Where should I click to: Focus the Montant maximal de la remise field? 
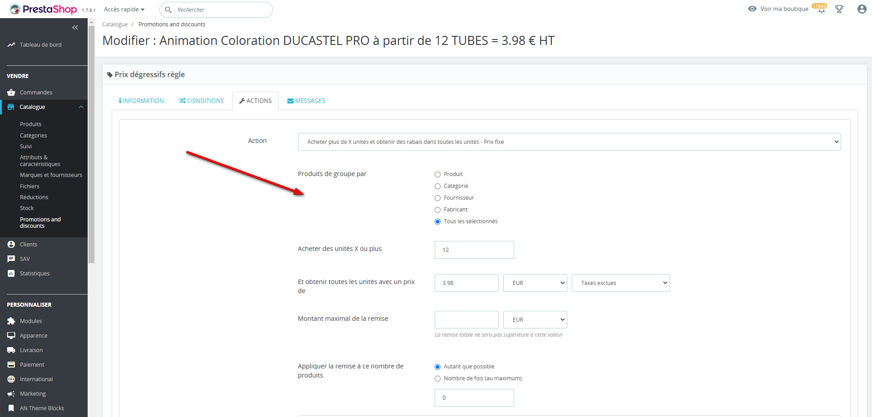pos(466,320)
